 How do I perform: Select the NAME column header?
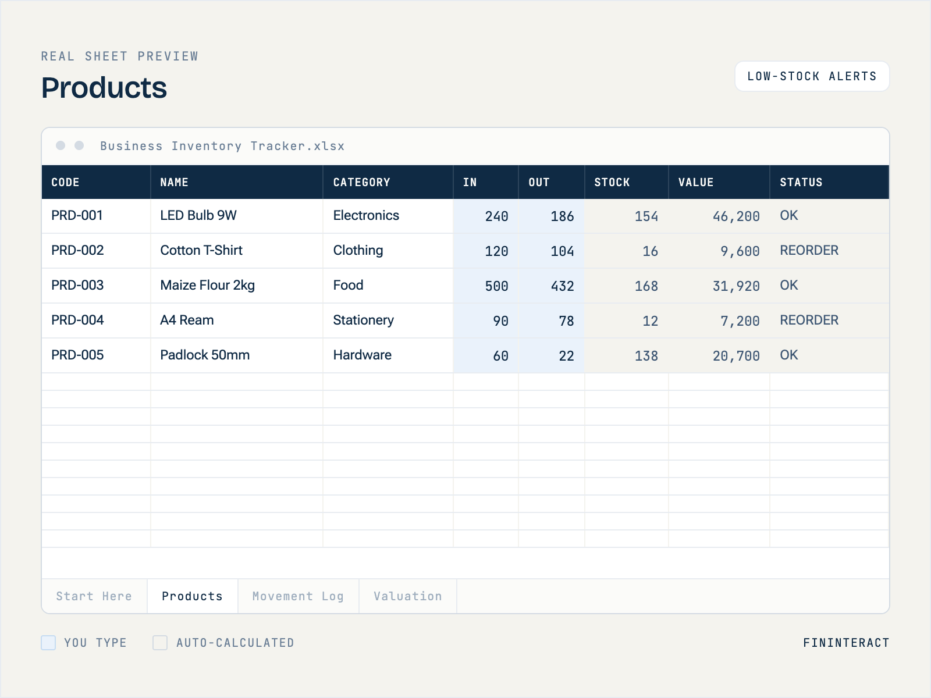click(x=237, y=182)
